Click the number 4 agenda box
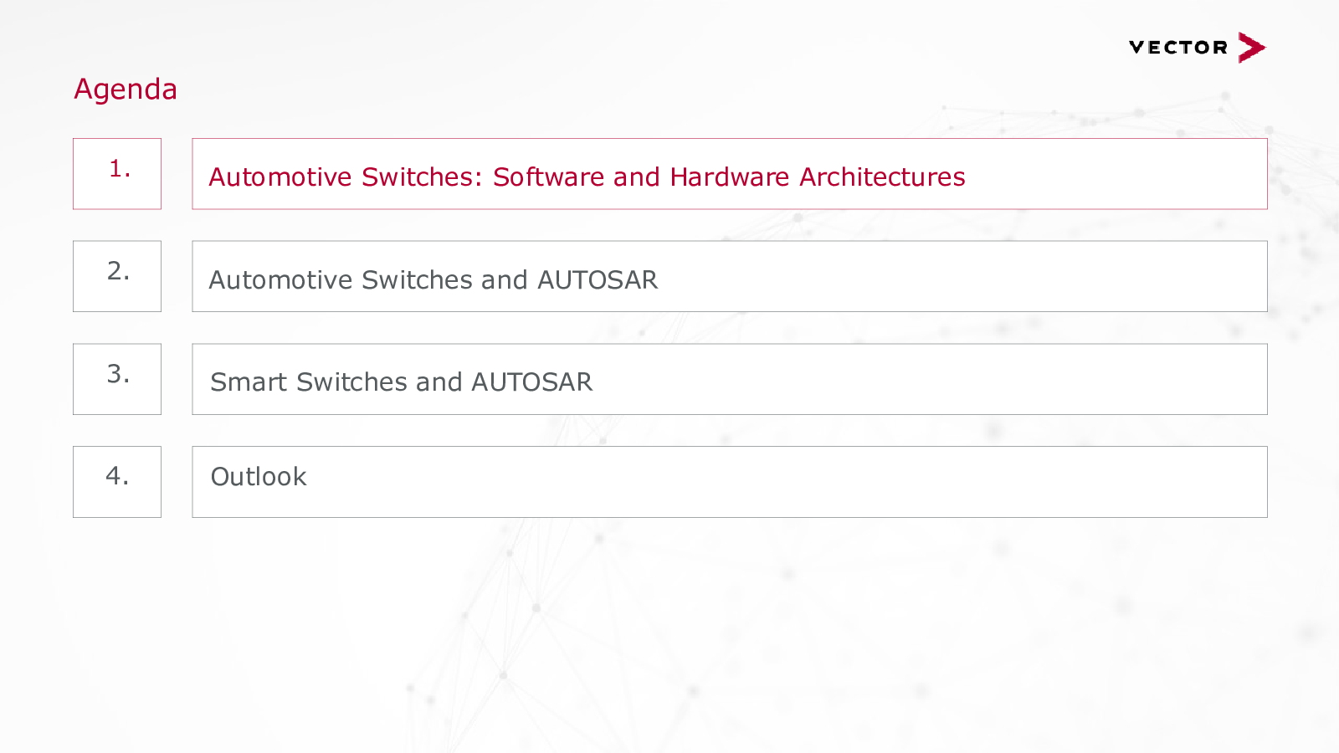Viewport: 1339px width, 753px height. (x=117, y=481)
